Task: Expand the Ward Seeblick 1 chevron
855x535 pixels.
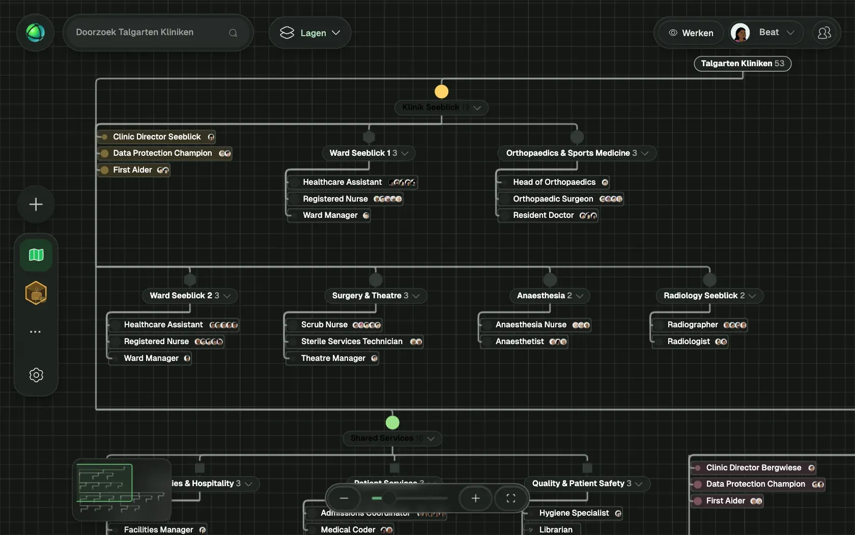Action: [x=405, y=153]
